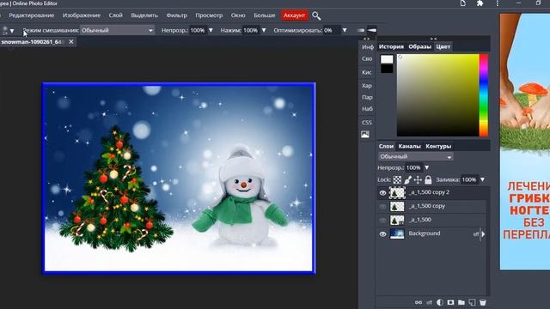Expand the brush opacity arrow

tap(211, 31)
